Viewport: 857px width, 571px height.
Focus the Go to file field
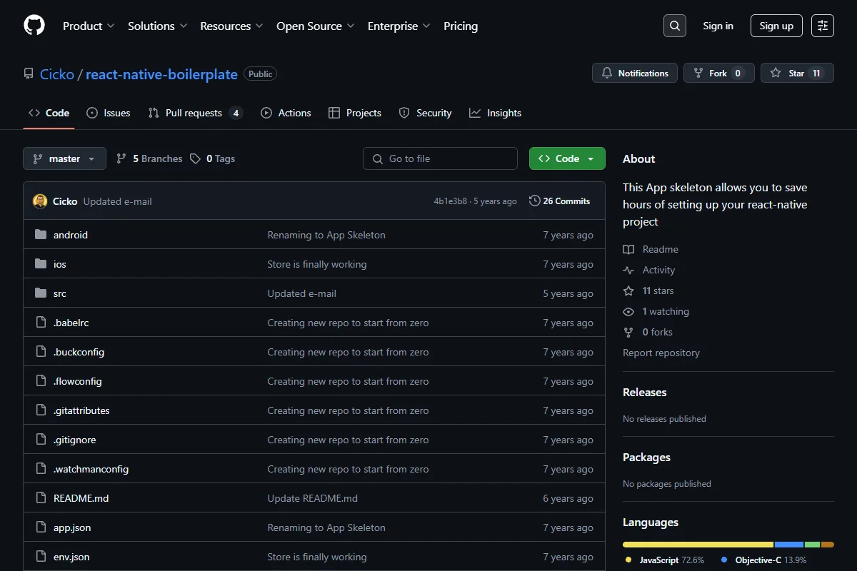click(440, 158)
